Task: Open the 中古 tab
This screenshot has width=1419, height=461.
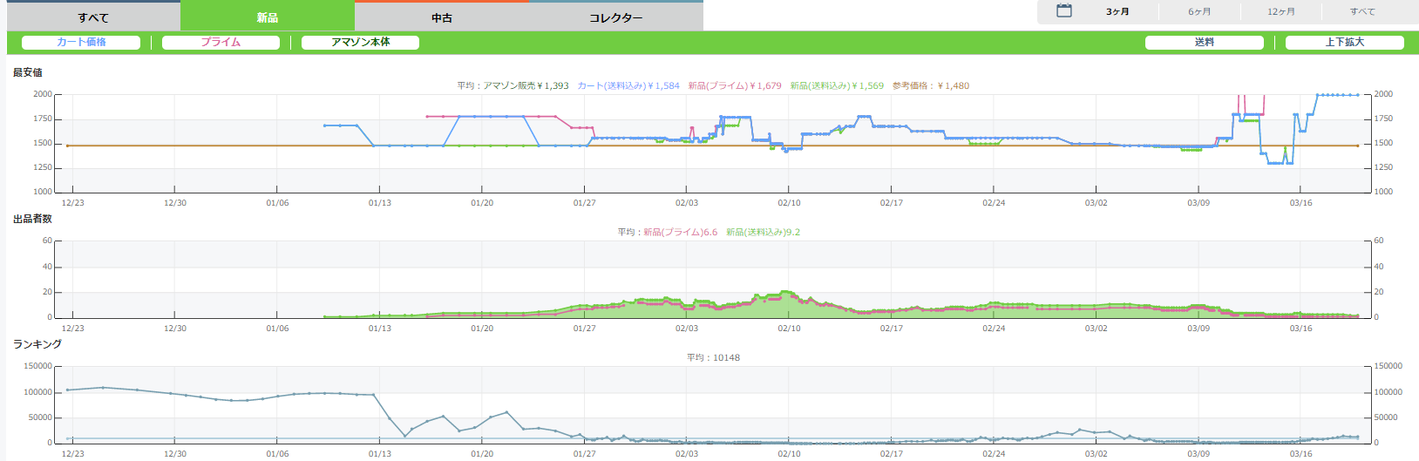Action: pyautogui.click(x=442, y=17)
